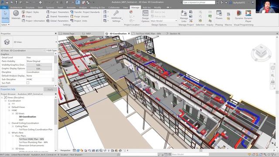This screenshot has width=279, height=157.
Task: Switch to the Section 16 view tab
Action: (x=173, y=34)
